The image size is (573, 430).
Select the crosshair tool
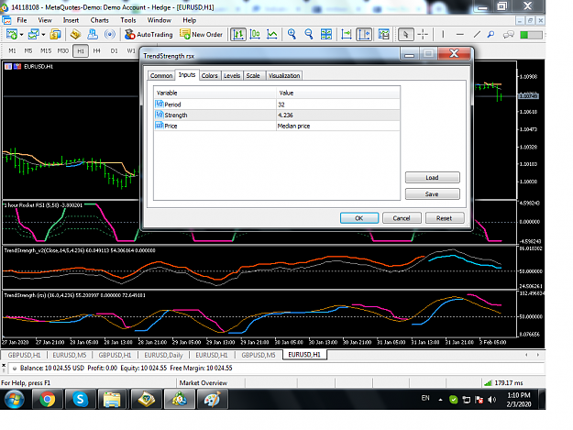tap(423, 34)
